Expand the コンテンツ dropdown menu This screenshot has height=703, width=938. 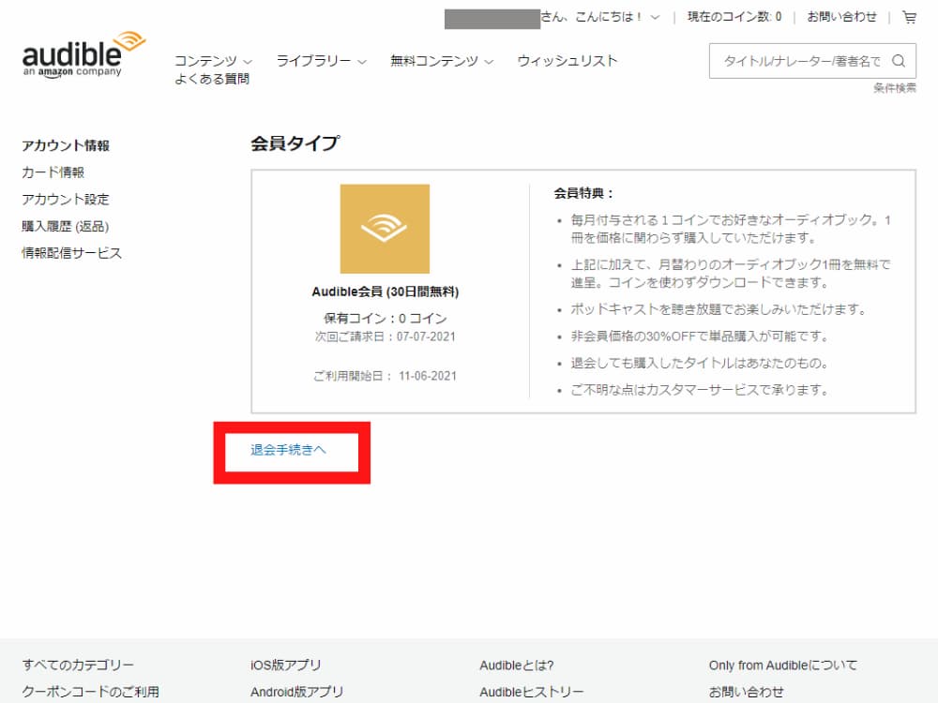(x=213, y=61)
